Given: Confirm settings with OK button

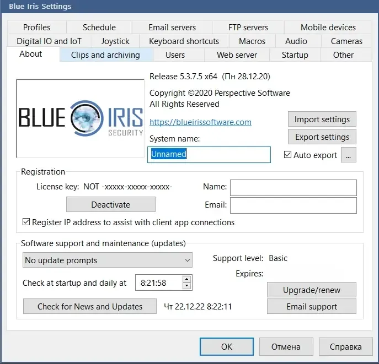Looking at the screenshot, I should (x=227, y=346).
